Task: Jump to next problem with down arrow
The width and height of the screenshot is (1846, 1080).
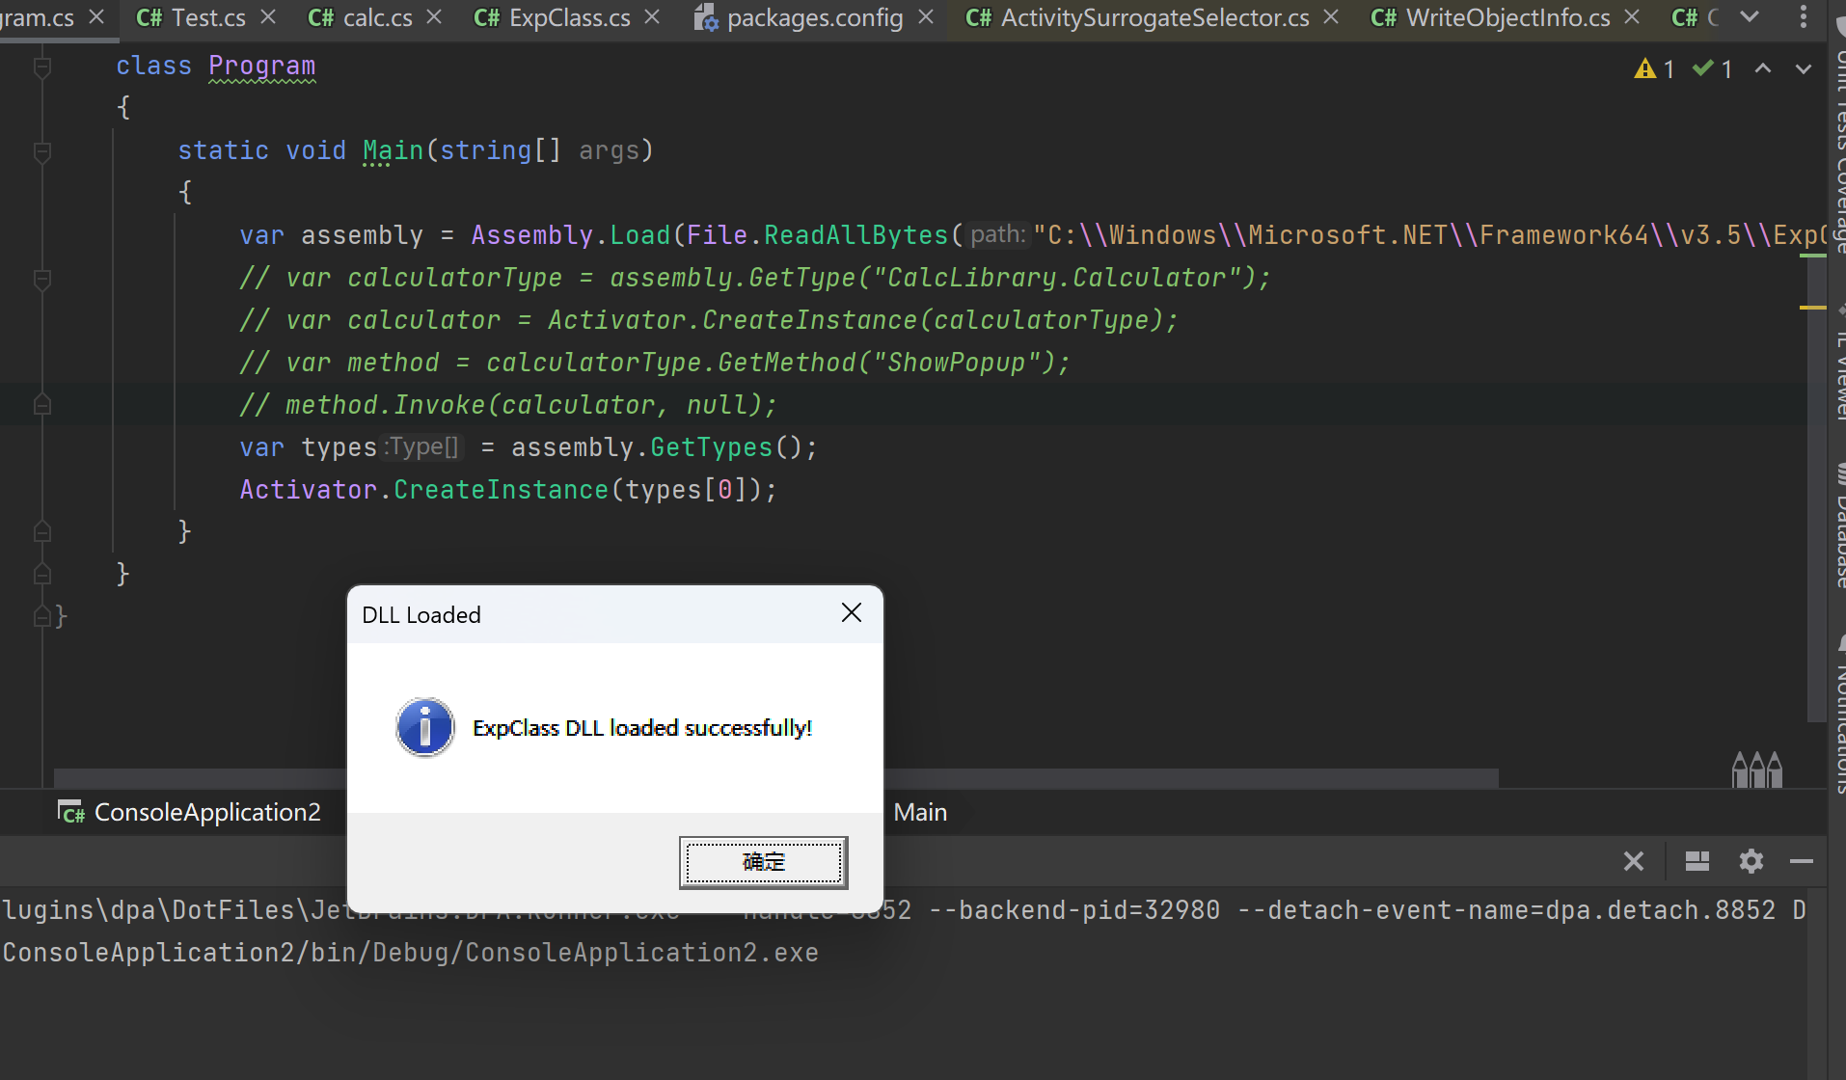Action: point(1803,68)
